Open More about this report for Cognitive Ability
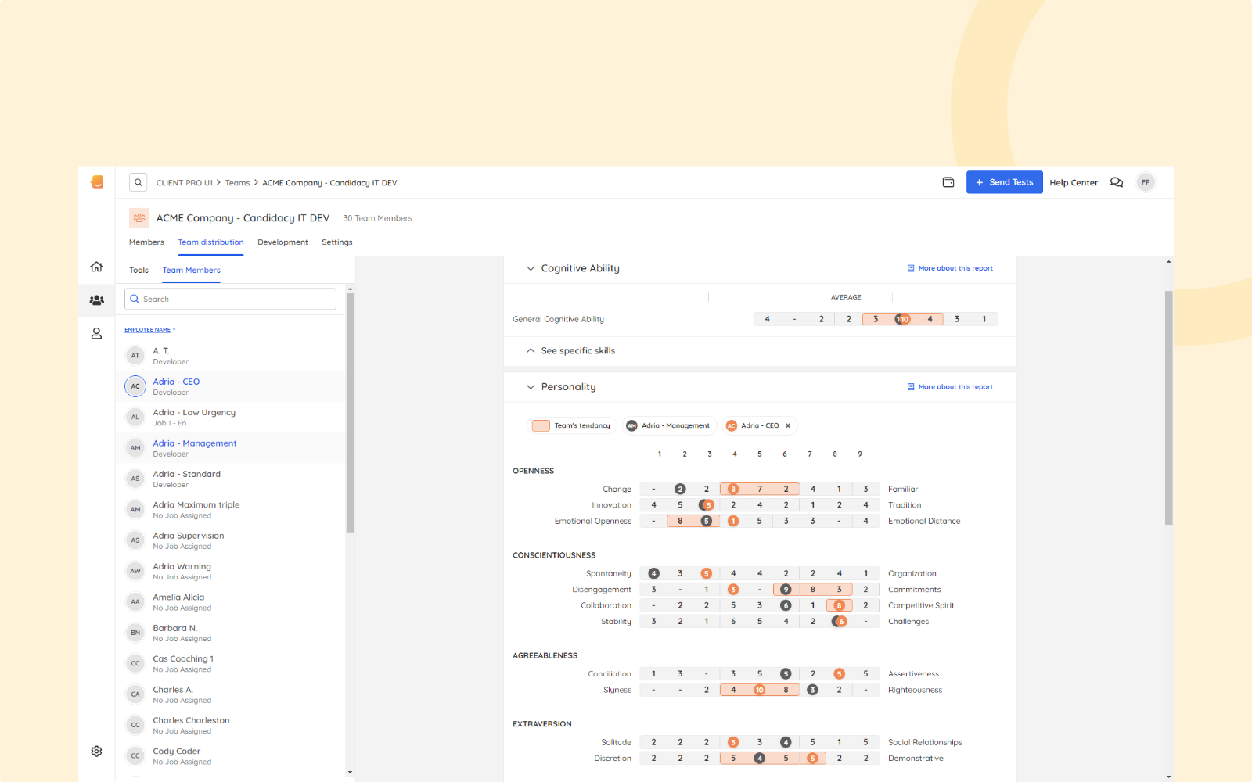 955,268
